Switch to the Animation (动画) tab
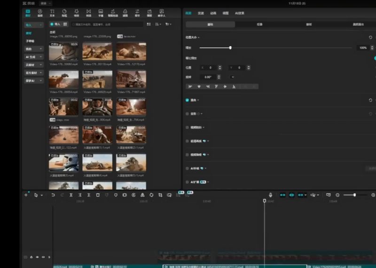This screenshot has width=376, height=268. pyautogui.click(x=213, y=13)
